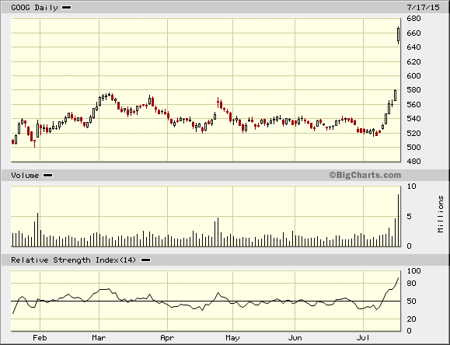
Task: Click the Millions axis label
Action: coord(441,214)
